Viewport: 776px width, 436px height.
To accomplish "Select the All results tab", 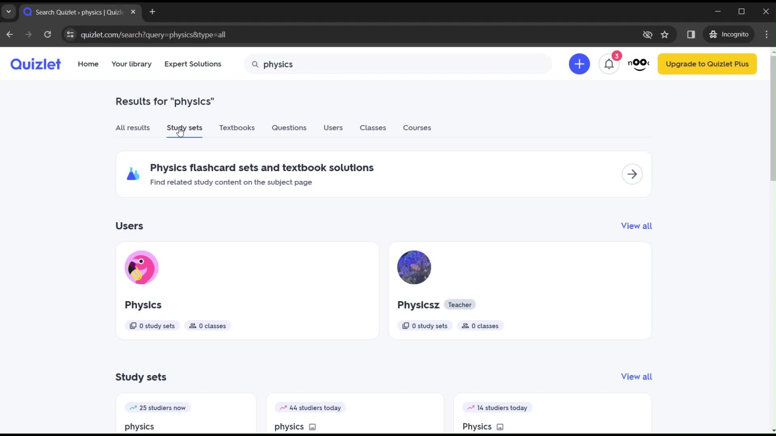I will tap(133, 128).
